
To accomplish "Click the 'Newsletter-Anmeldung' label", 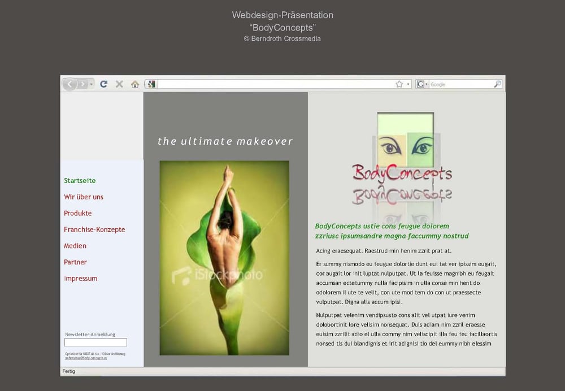I will coord(90,334).
